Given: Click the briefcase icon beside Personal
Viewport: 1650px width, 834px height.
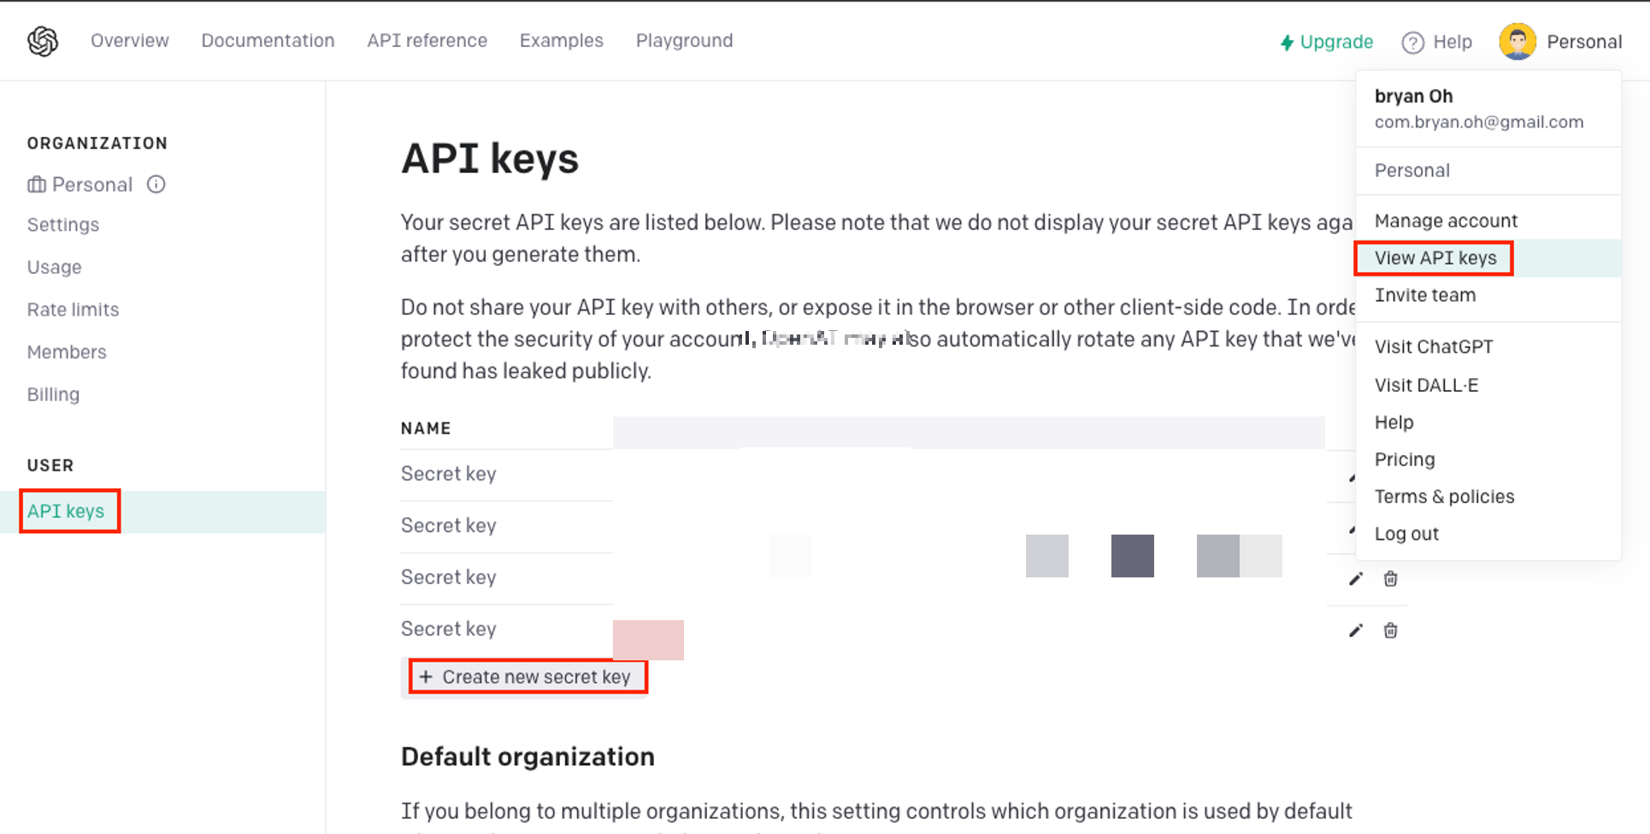Looking at the screenshot, I should (x=37, y=184).
